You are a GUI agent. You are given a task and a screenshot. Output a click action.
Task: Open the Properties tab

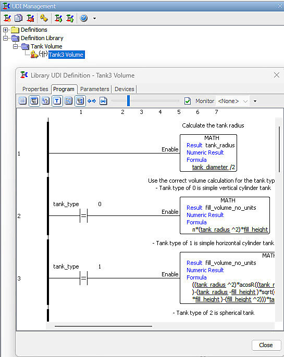tap(35, 89)
